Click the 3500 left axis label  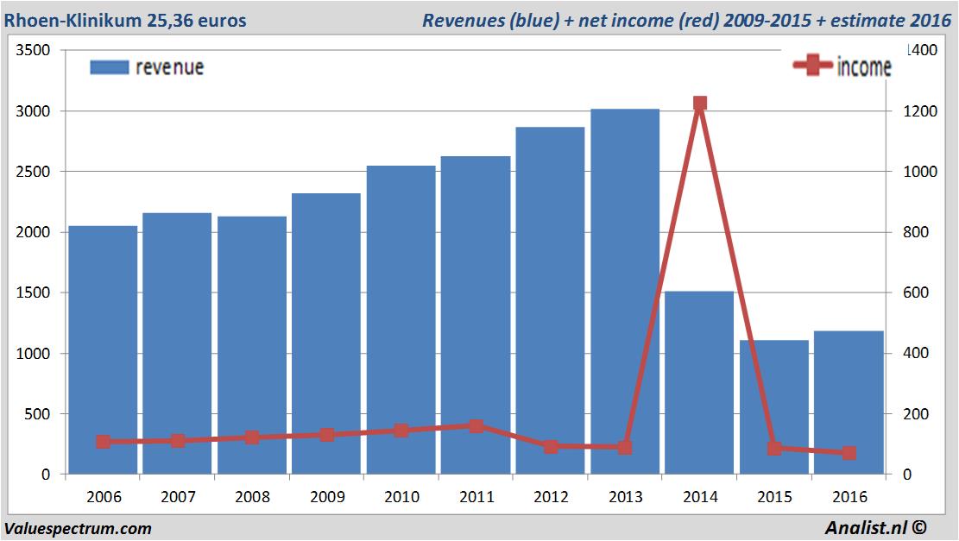(33, 50)
